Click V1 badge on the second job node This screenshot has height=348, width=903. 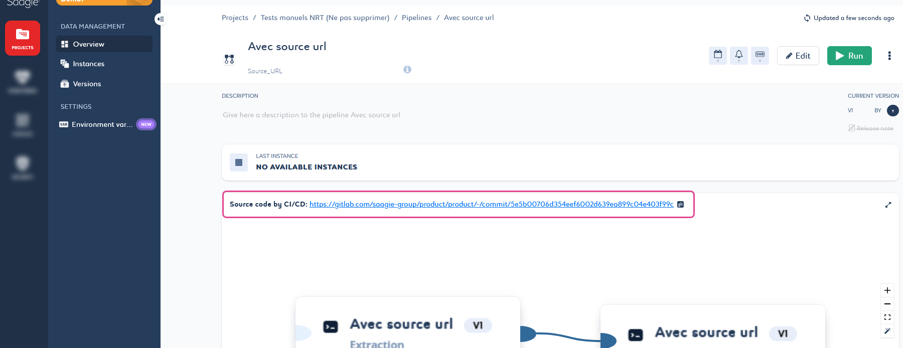coord(783,333)
